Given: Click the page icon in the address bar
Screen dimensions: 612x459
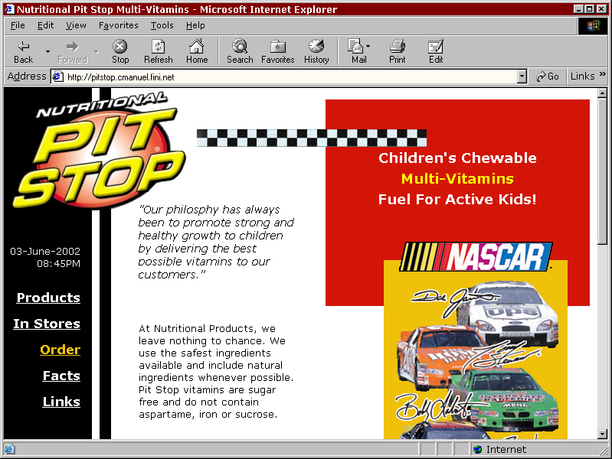Looking at the screenshot, I should point(57,76).
